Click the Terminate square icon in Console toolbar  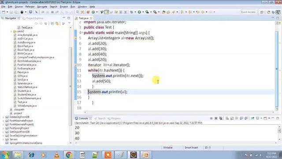click(x=211, y=118)
